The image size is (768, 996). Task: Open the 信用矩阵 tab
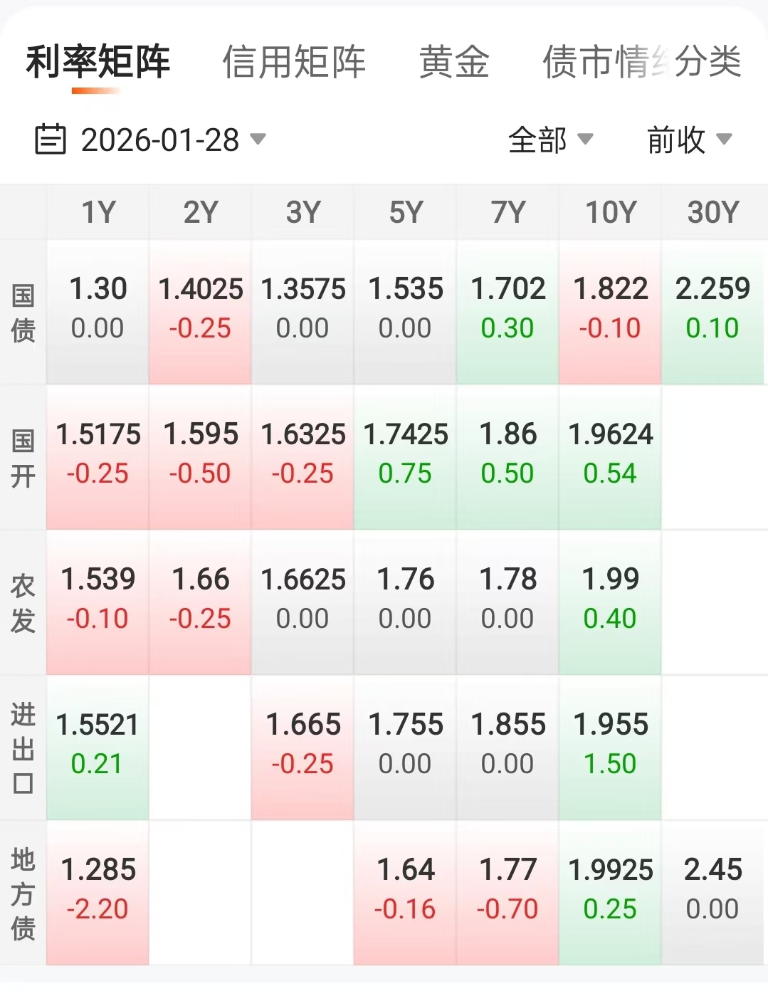tap(294, 62)
